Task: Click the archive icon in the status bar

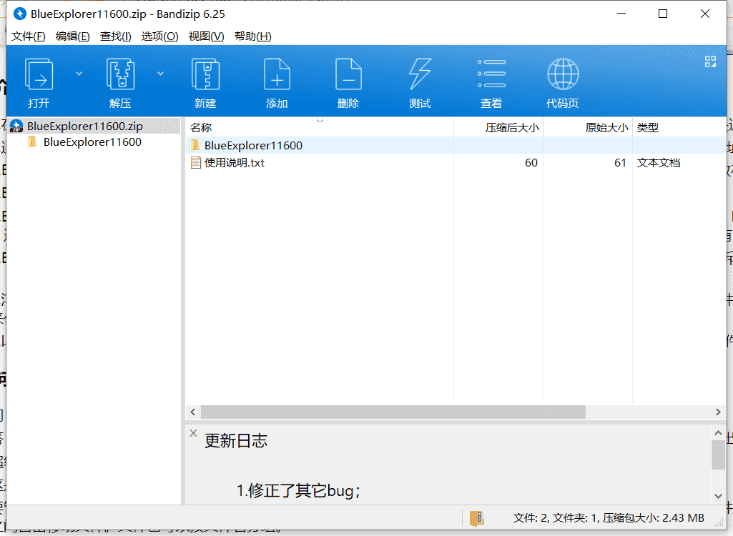Action: (476, 518)
